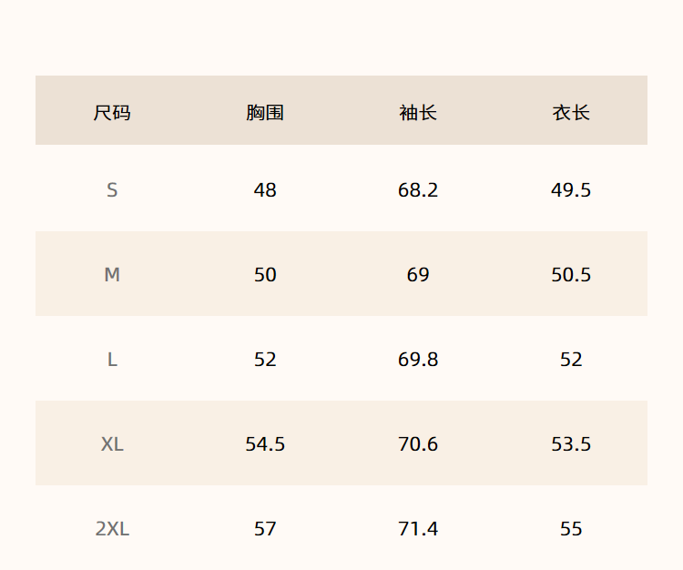
Task: Select the 57 chest value for 2XL
Action: point(265,529)
